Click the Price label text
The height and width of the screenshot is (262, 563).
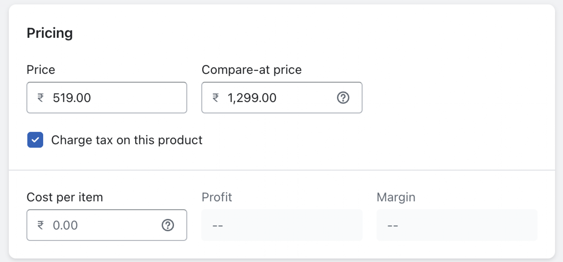(41, 70)
